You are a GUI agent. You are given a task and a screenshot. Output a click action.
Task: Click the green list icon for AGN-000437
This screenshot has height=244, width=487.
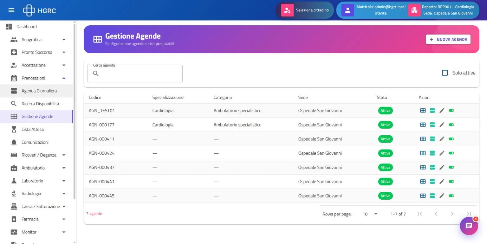tap(432, 167)
